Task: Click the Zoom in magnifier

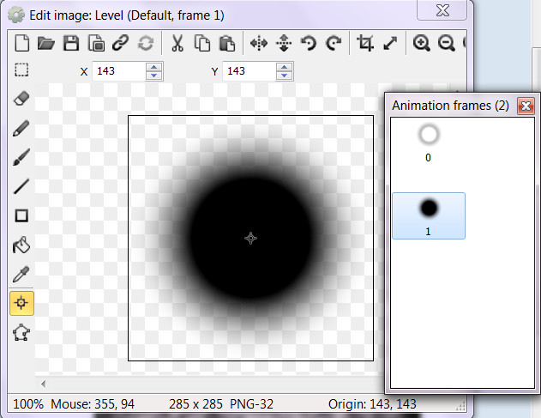Action: coord(421,43)
